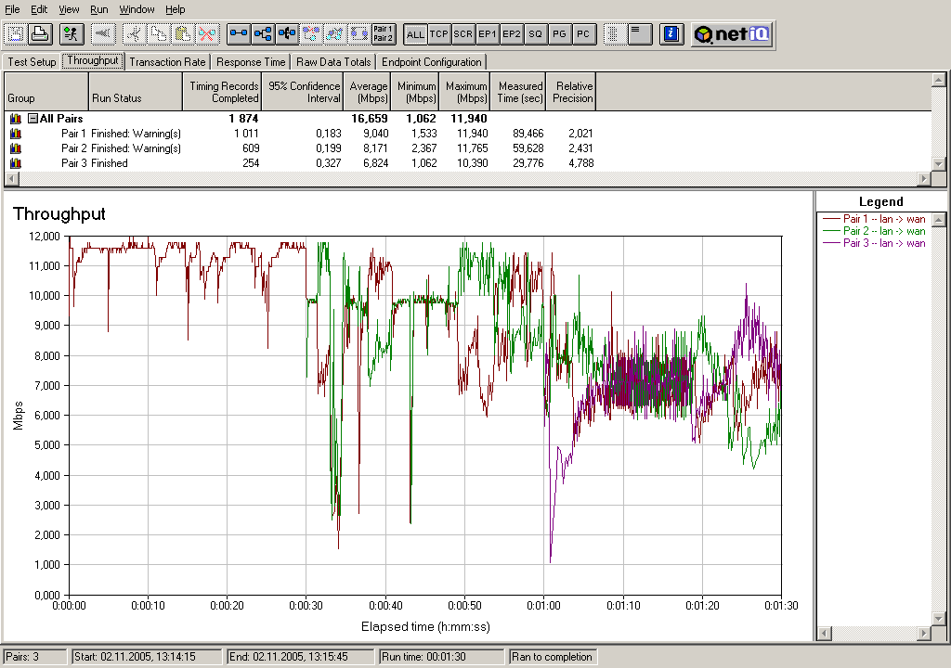This screenshot has height=668, width=951.
Task: Click the Add VoIP Pair phone icon
Action: point(288,34)
